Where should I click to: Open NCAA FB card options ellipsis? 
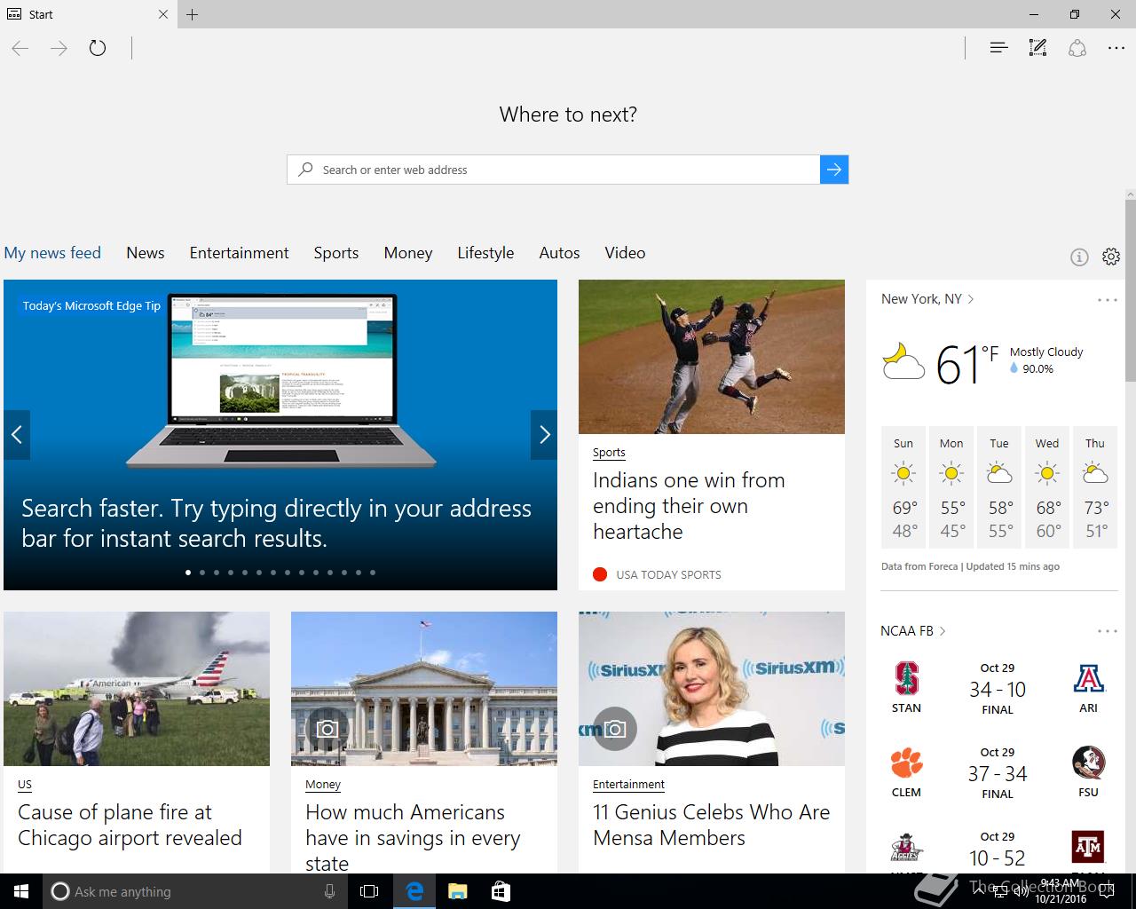1107,631
